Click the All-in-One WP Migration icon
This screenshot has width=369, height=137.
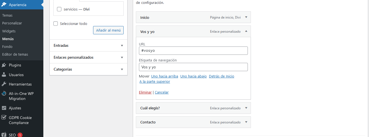tap(4, 94)
